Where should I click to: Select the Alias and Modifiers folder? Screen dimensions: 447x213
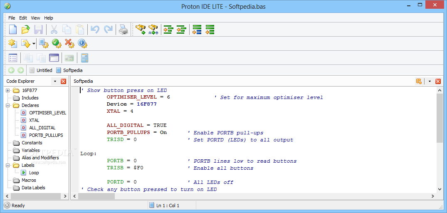[x=40, y=158]
